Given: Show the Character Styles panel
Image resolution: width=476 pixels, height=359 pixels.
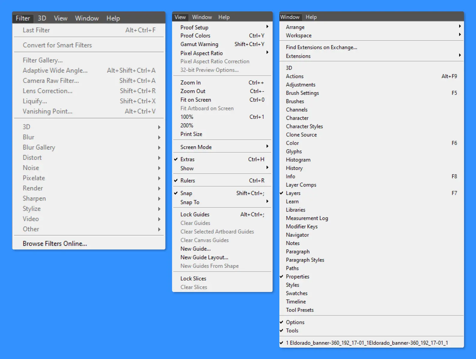Looking at the screenshot, I should [x=371, y=127].
